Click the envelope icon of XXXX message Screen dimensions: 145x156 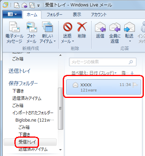(75, 85)
